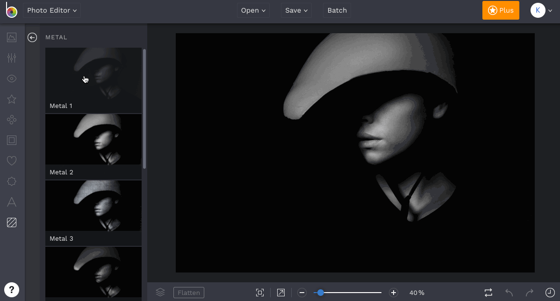Select the Textures striped-square tool
This screenshot has height=301, width=560.
coord(12,222)
